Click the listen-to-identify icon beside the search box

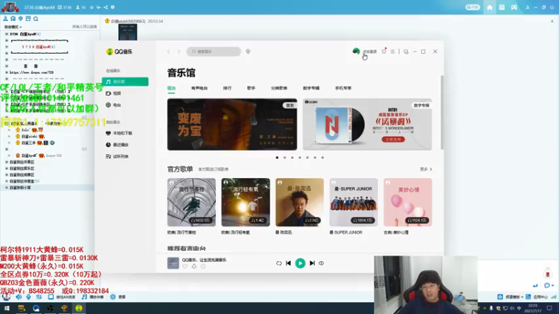(x=248, y=52)
